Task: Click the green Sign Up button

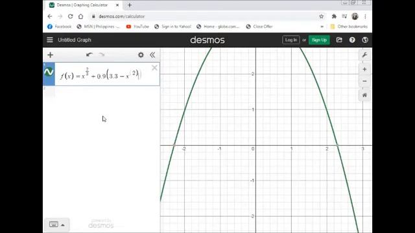Action: click(x=319, y=40)
